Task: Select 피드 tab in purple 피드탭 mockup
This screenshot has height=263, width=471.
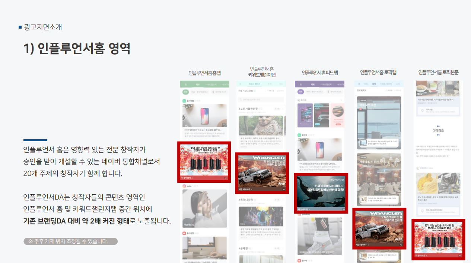Action: (x=312, y=84)
